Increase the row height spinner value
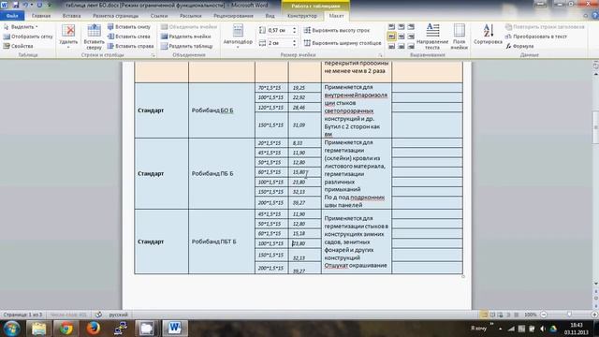Viewport: 599px width, 337px height. 294,28
